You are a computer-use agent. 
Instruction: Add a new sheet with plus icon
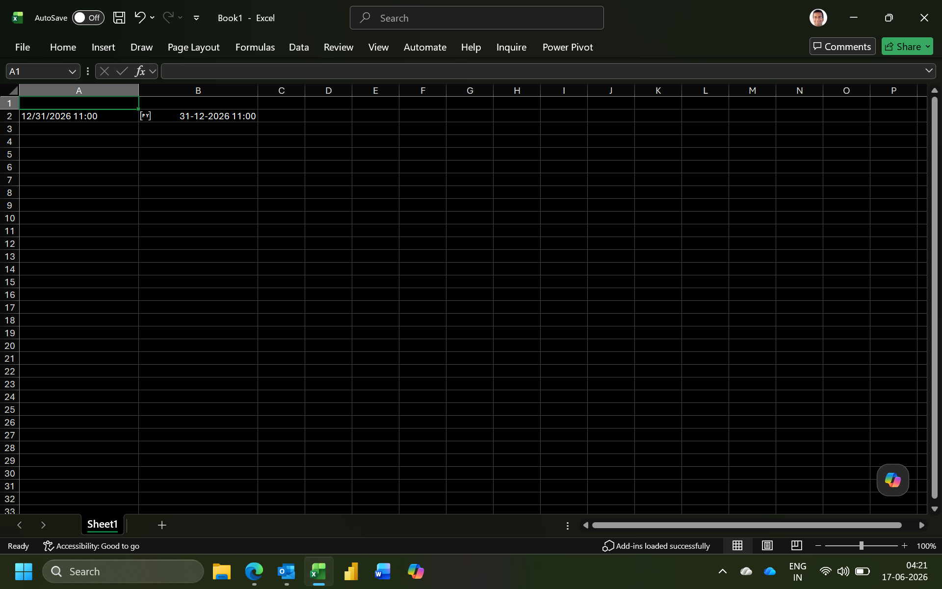(162, 525)
